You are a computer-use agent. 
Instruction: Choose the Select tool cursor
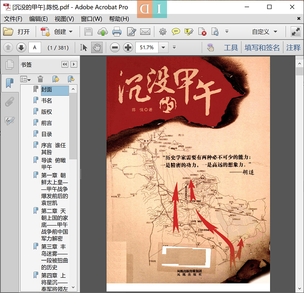point(84,48)
